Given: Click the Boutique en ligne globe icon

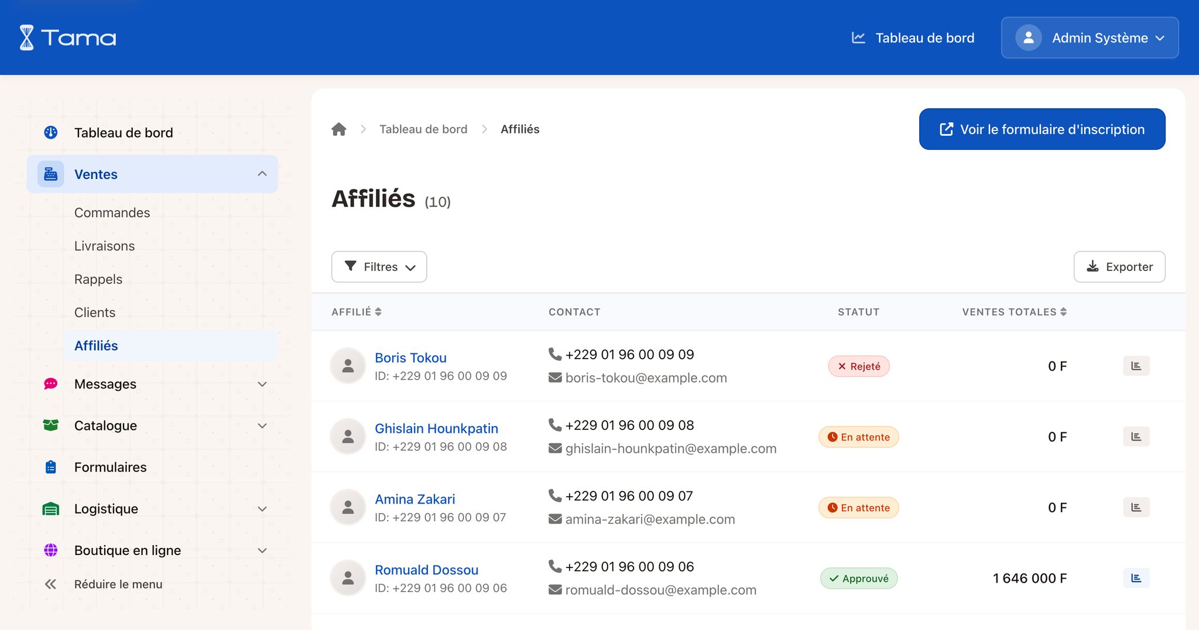Looking at the screenshot, I should tap(51, 550).
